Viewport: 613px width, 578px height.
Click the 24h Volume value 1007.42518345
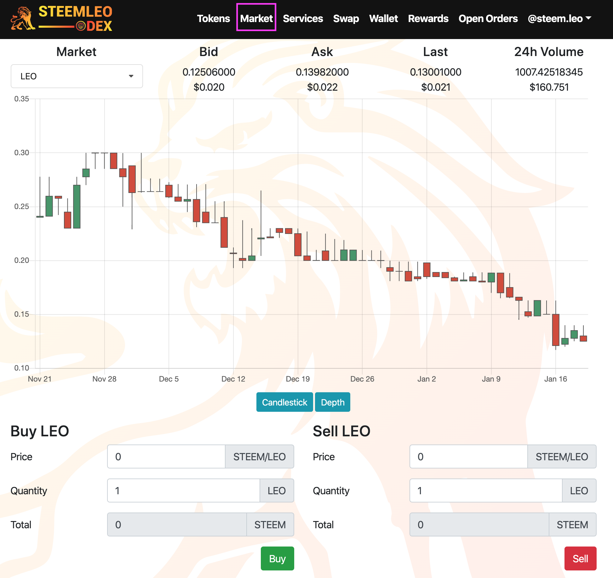point(549,72)
